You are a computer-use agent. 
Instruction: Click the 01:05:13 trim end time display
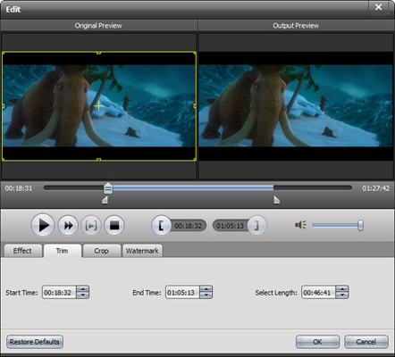click(x=230, y=226)
